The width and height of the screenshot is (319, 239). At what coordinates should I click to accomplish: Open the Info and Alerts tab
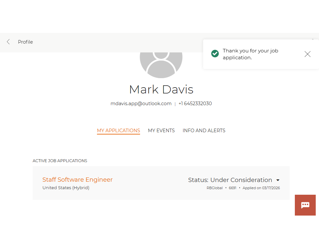tap(204, 131)
